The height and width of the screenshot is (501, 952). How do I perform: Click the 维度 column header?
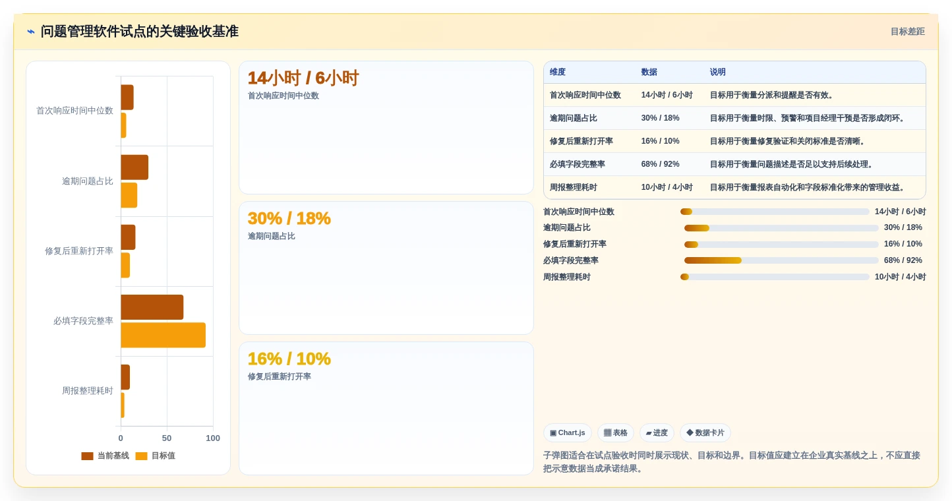click(558, 72)
